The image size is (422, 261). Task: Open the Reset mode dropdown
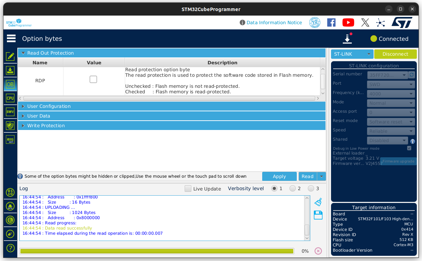[391, 122]
